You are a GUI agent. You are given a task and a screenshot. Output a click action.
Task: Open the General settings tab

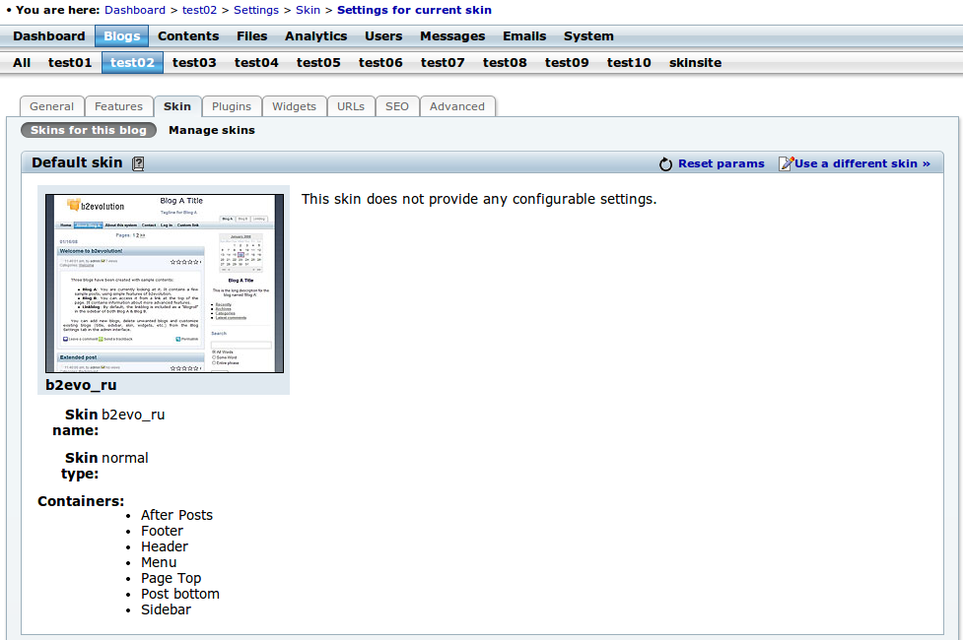click(x=51, y=106)
